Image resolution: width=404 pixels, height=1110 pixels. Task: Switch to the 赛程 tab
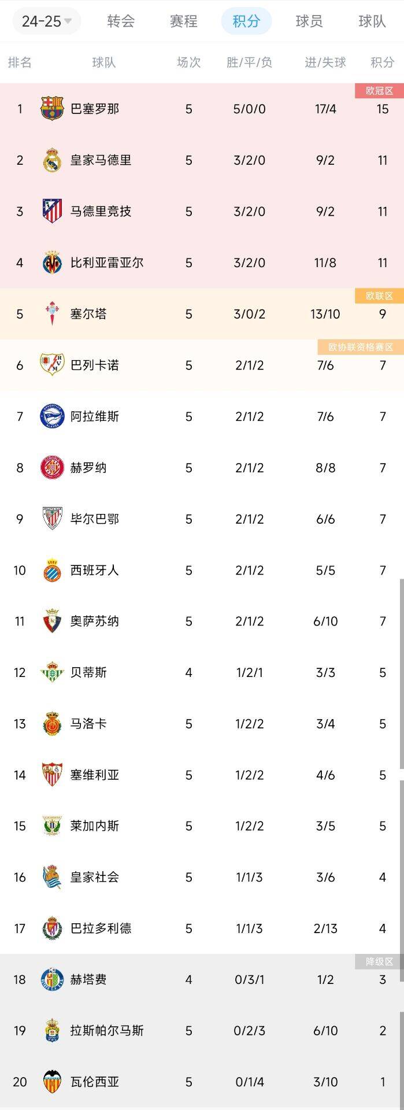point(184,21)
